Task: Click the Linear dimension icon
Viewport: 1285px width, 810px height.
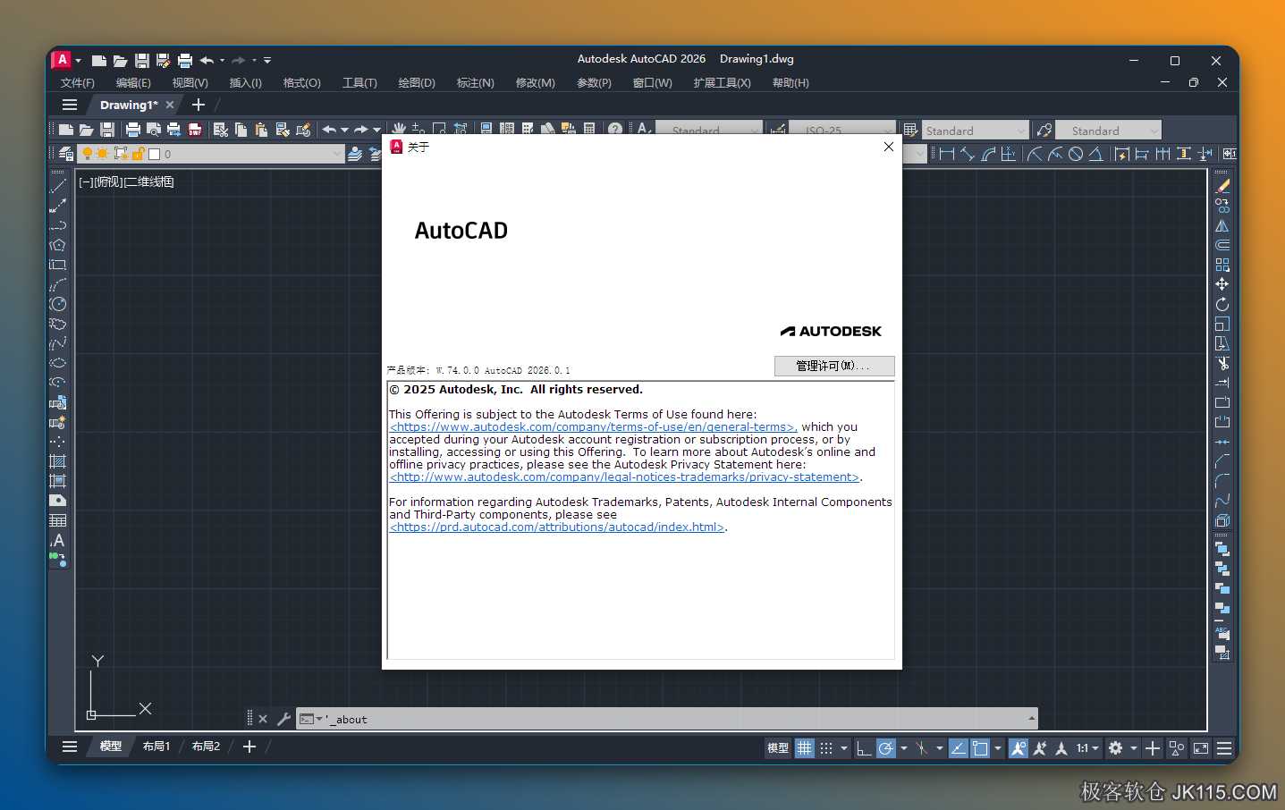Action: point(948,154)
